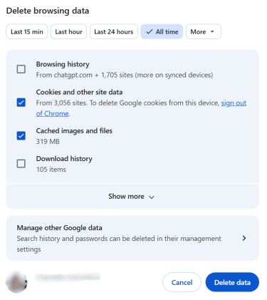Click the checkmark icon on All time chip
This screenshot has width=267, height=300.
pos(149,31)
